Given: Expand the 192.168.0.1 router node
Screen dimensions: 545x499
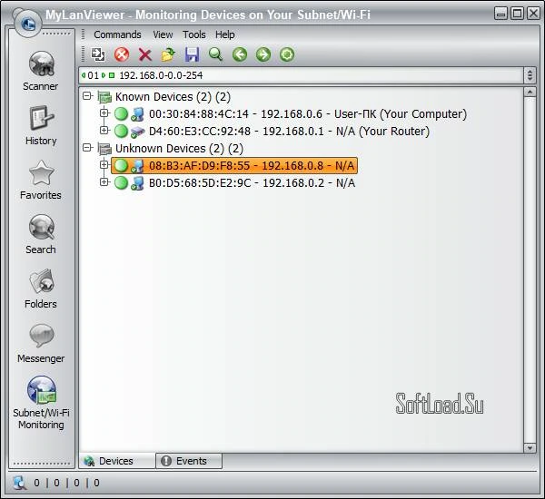Looking at the screenshot, I should [x=104, y=131].
